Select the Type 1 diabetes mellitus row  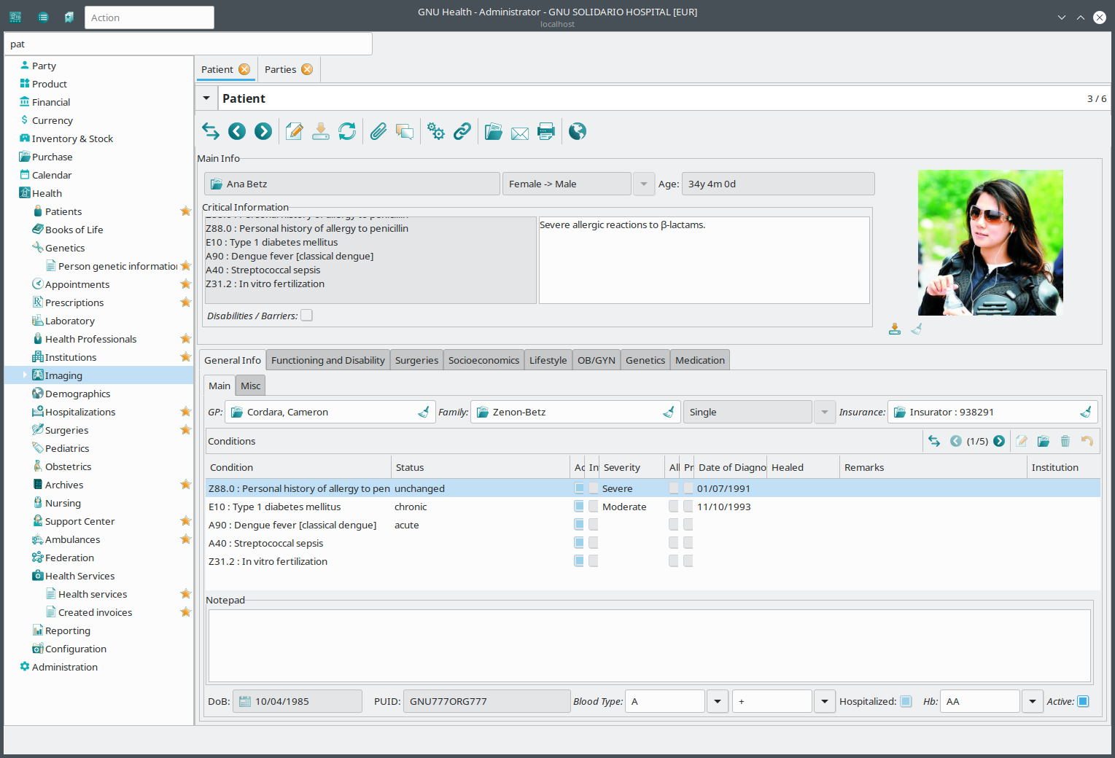[x=275, y=507]
